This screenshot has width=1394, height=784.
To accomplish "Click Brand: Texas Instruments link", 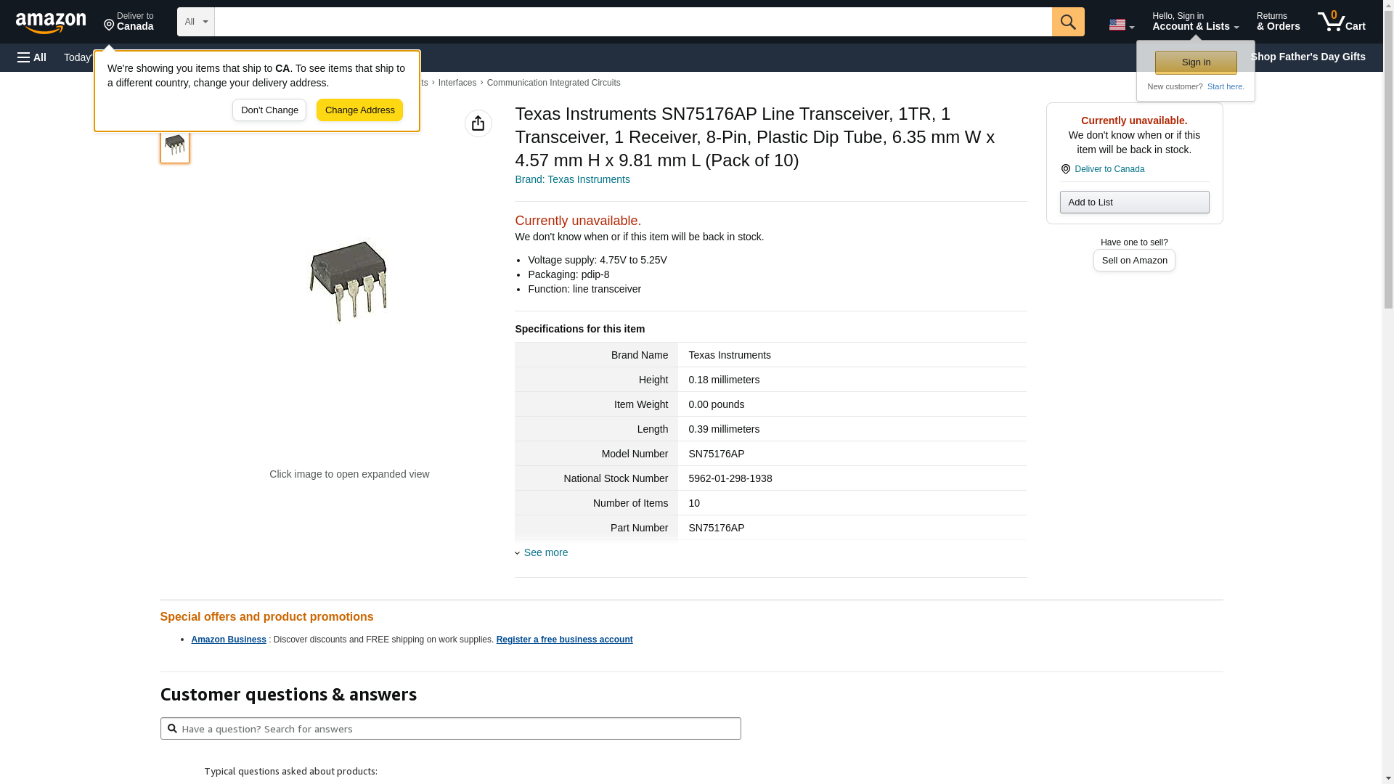I will coord(572,179).
